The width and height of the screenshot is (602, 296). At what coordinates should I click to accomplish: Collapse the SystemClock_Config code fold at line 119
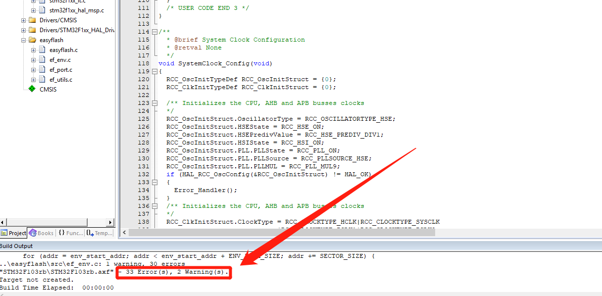coord(154,71)
